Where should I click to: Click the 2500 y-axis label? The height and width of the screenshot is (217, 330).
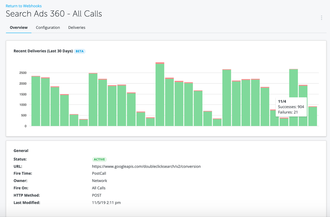click(x=23, y=73)
